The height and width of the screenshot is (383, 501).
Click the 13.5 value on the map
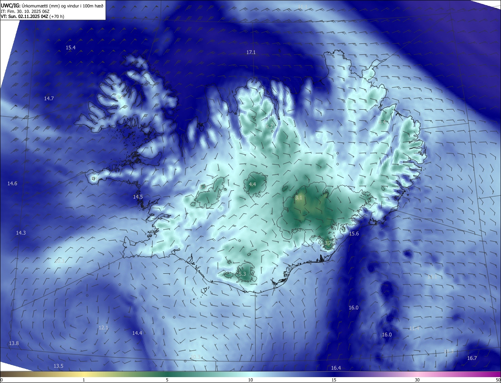coord(58,366)
